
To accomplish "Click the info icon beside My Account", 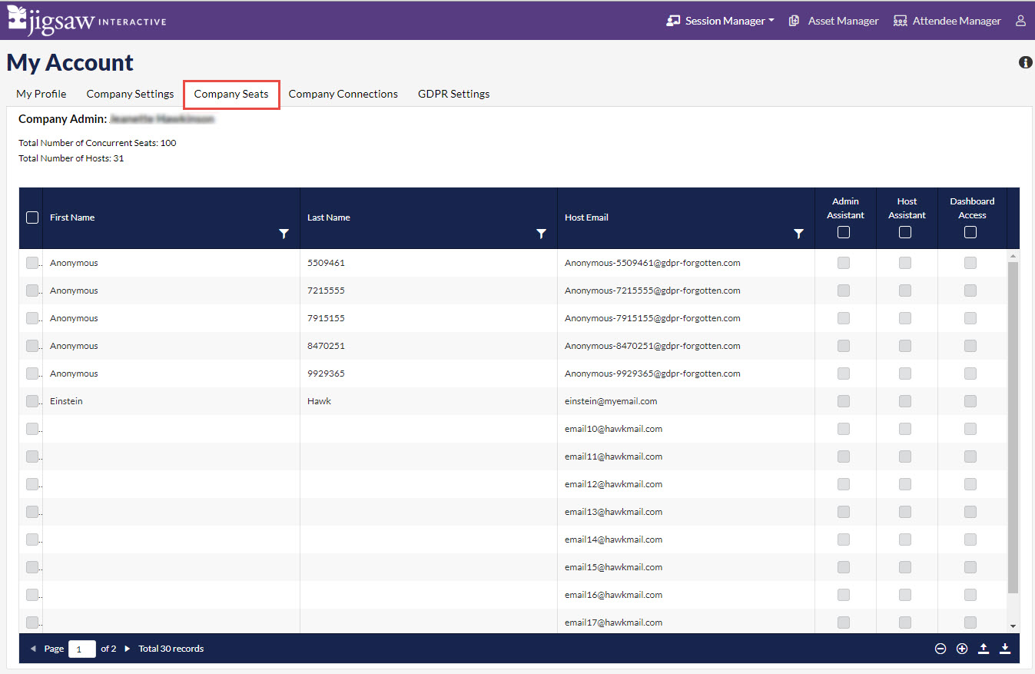I will (x=1025, y=62).
